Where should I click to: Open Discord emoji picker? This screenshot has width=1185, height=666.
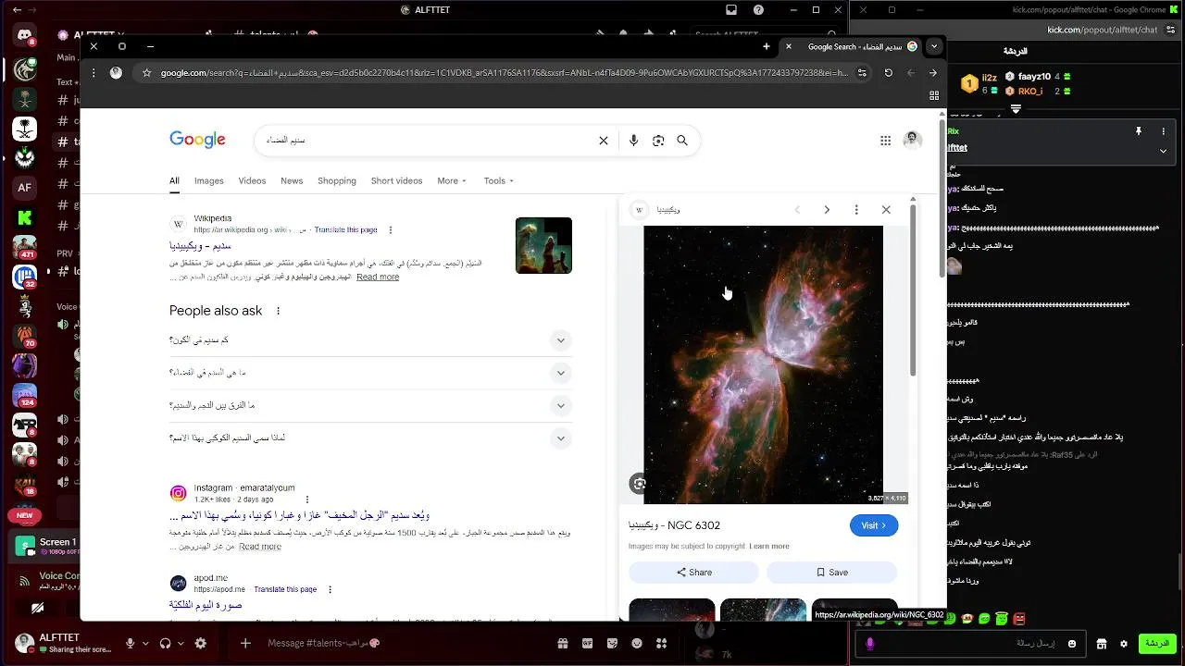click(637, 643)
